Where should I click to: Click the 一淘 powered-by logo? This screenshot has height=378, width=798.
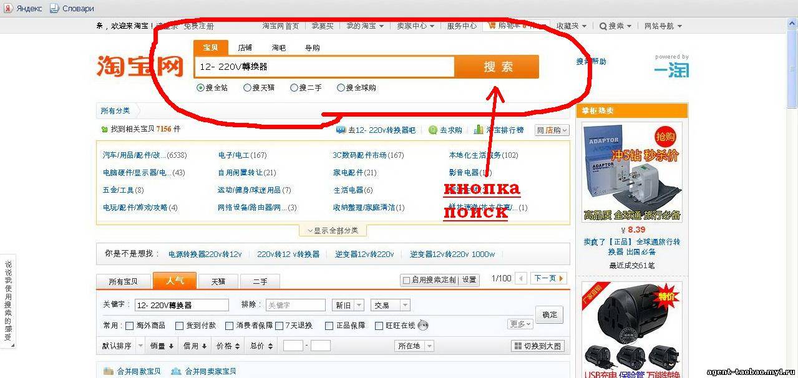pos(671,69)
